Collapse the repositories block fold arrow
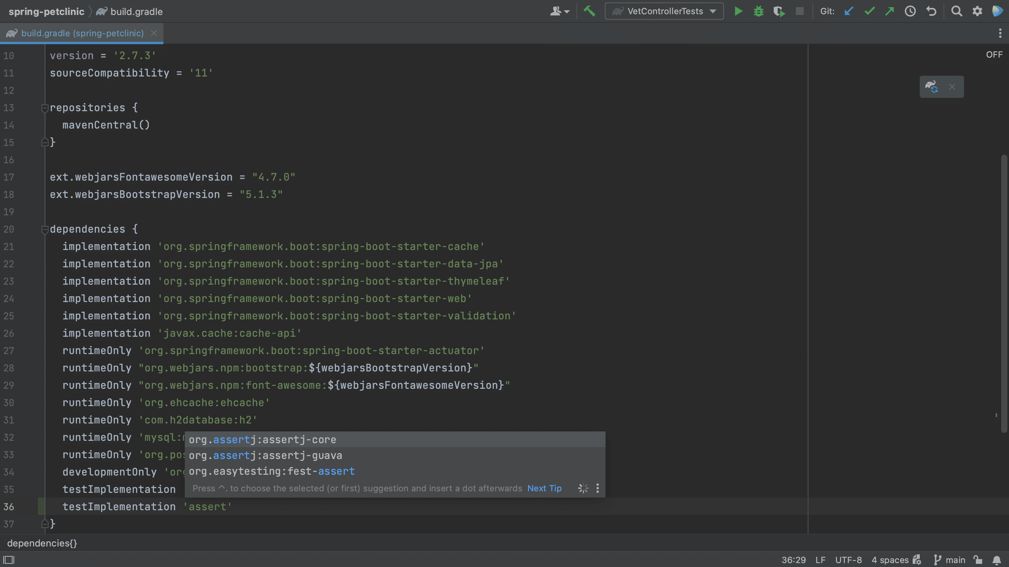 pos(45,108)
